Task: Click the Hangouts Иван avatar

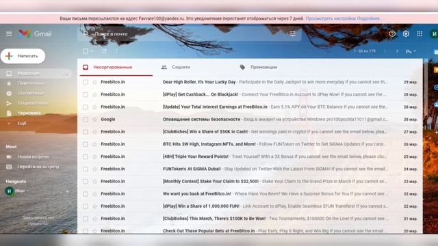Action: click(x=9, y=191)
